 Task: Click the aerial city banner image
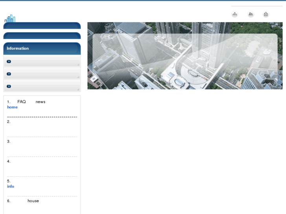coord(185,56)
